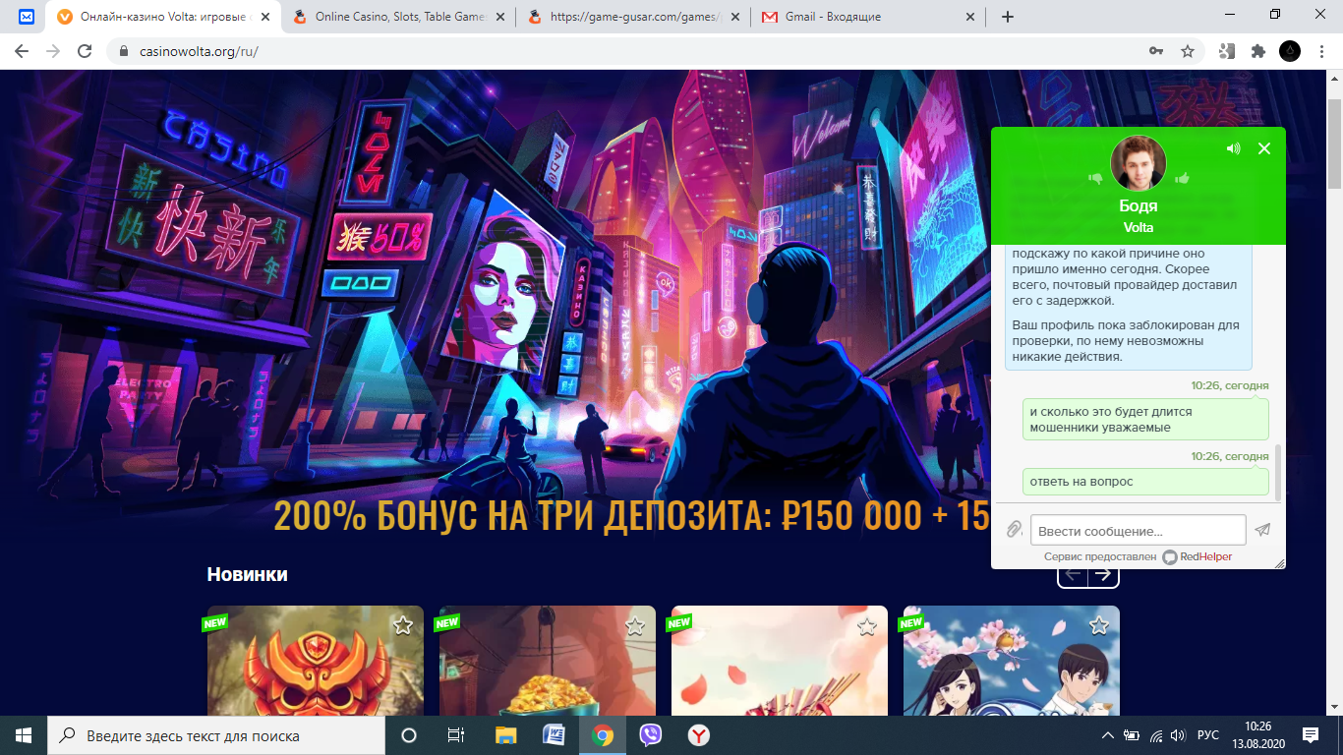The image size is (1343, 755).
Task: Switch to the "Gmail - Входящие" tab
Action: [x=868, y=17]
